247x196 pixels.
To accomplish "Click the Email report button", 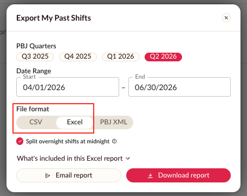I will [x=69, y=175].
